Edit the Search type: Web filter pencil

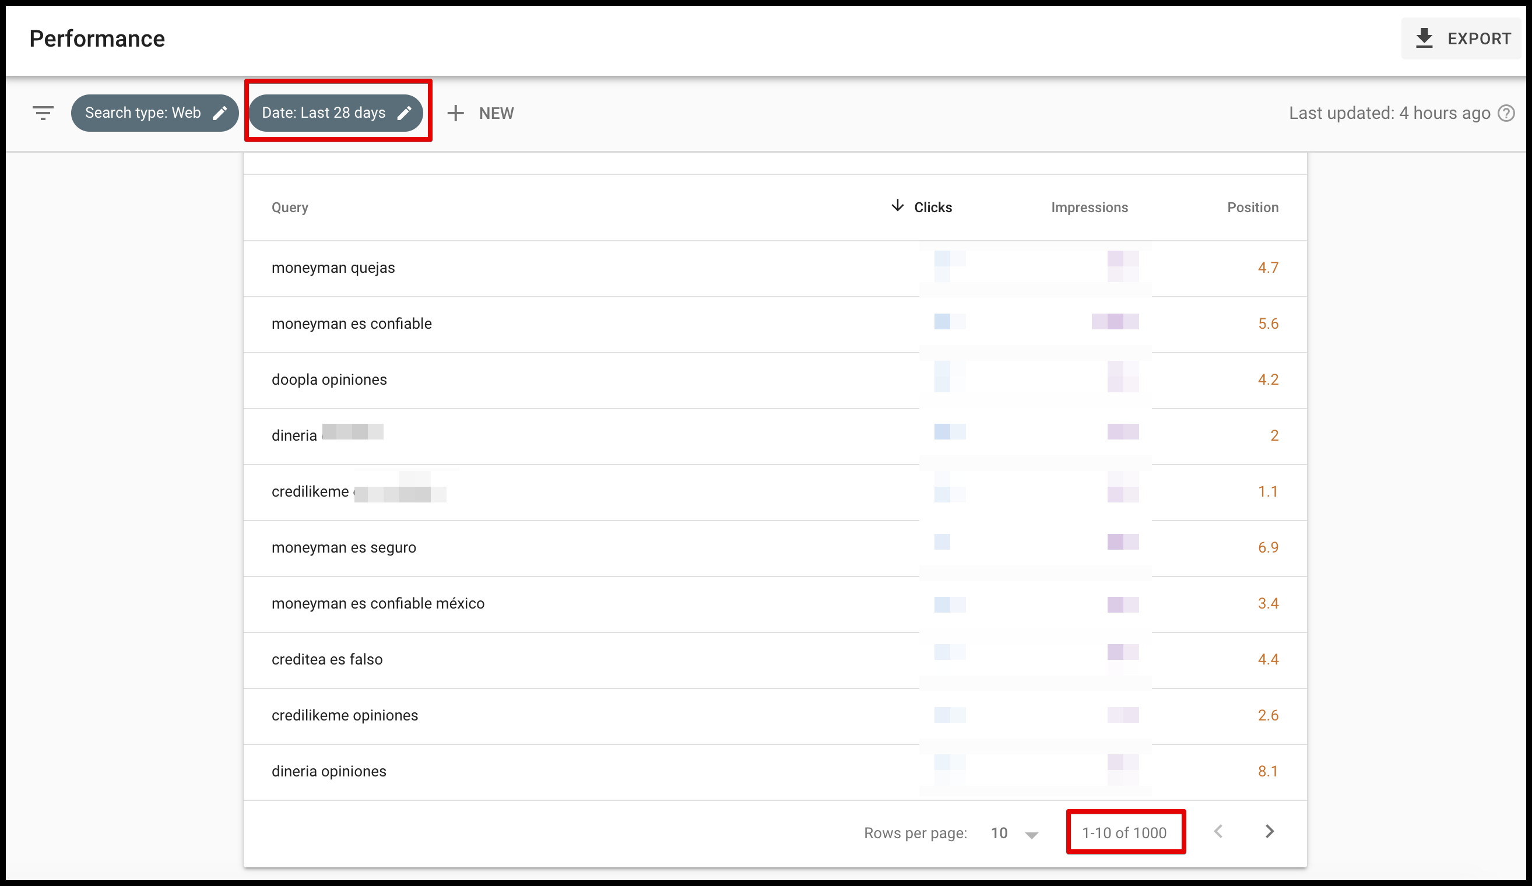(220, 113)
